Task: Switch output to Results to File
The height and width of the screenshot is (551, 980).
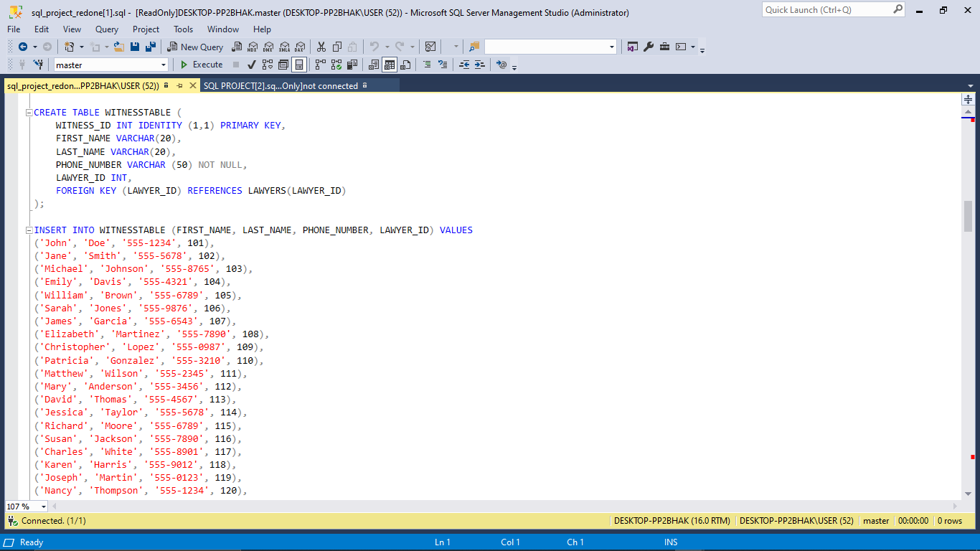Action: 405,65
